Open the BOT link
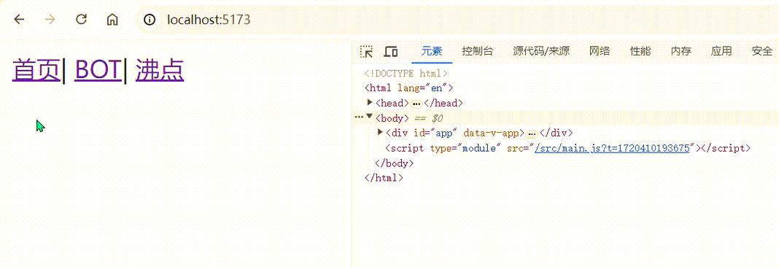The width and height of the screenshot is (779, 267). pos(98,70)
